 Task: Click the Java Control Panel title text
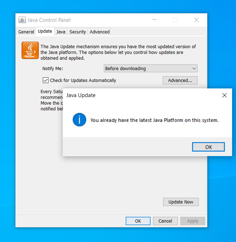pos(49,20)
